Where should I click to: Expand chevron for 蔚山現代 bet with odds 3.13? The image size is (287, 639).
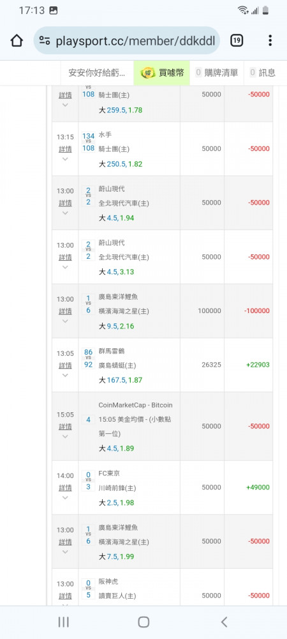[x=65, y=267]
